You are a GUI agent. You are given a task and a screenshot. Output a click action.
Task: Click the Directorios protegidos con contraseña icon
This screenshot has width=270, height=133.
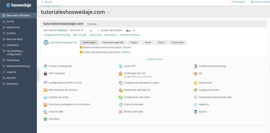(x=45, y=105)
